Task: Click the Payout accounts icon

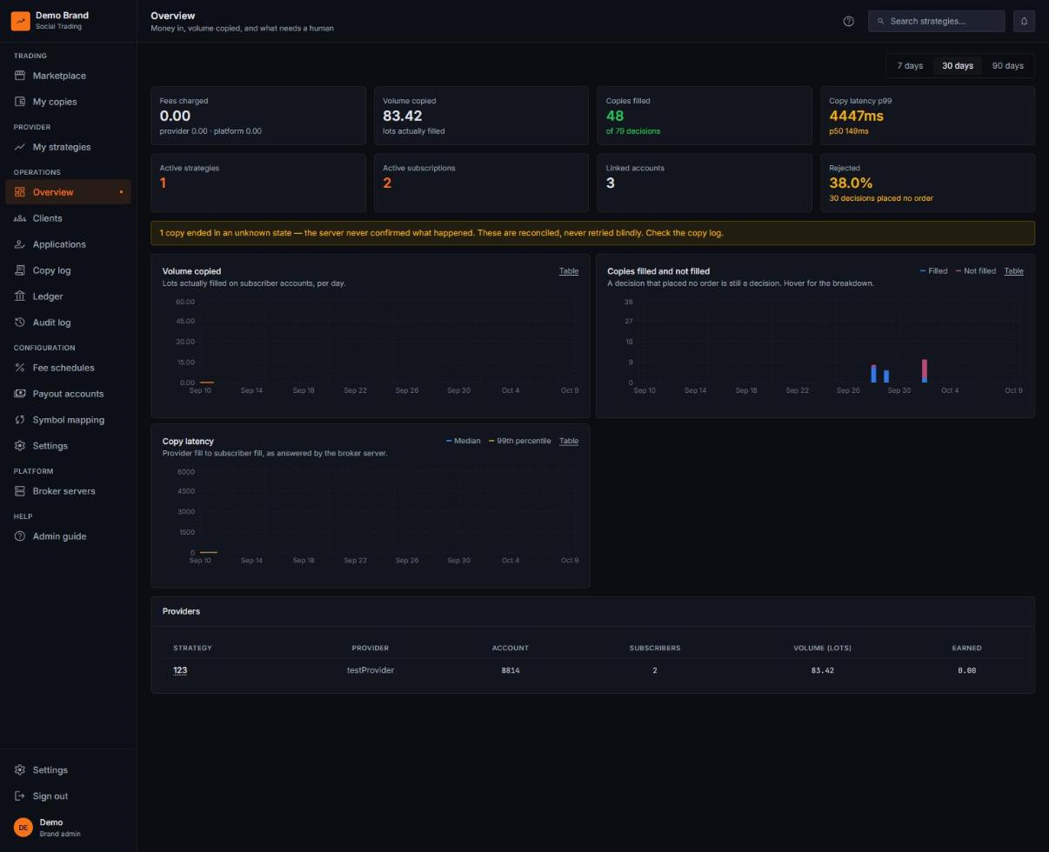Action: [20, 394]
